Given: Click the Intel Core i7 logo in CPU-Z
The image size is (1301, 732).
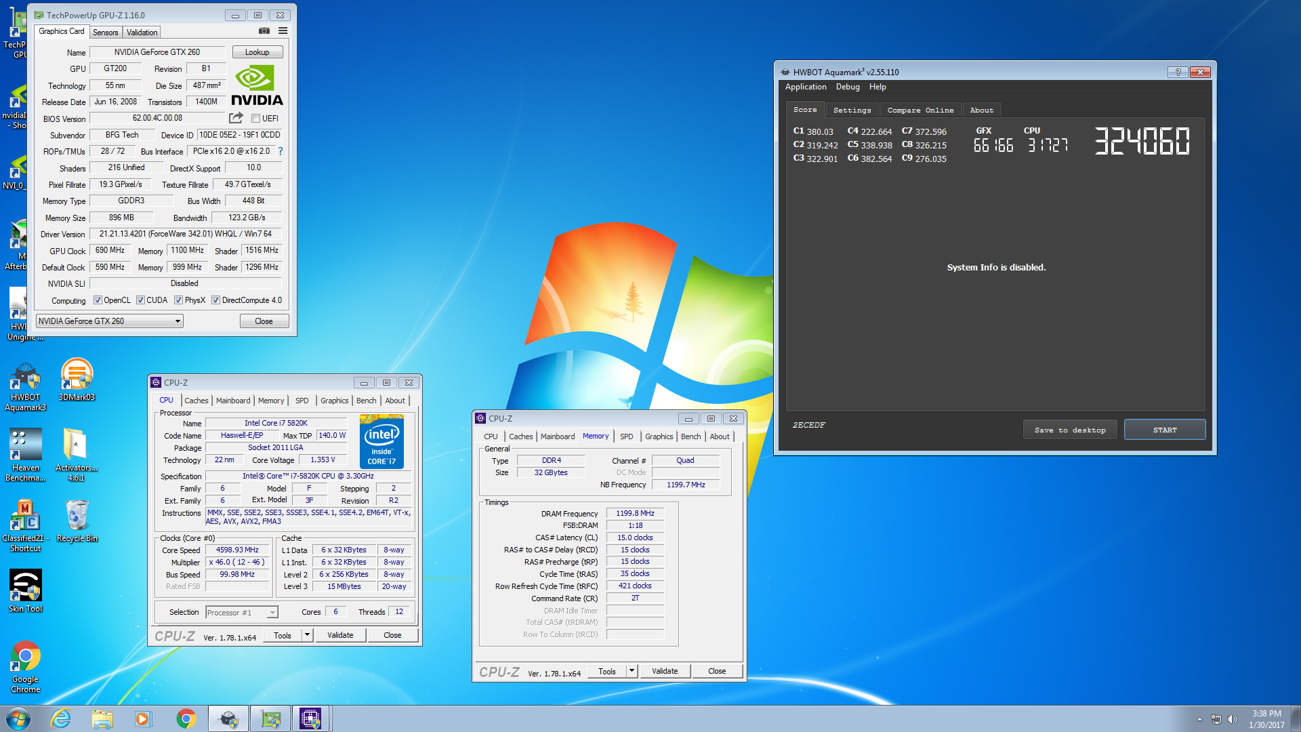Looking at the screenshot, I should pyautogui.click(x=382, y=443).
